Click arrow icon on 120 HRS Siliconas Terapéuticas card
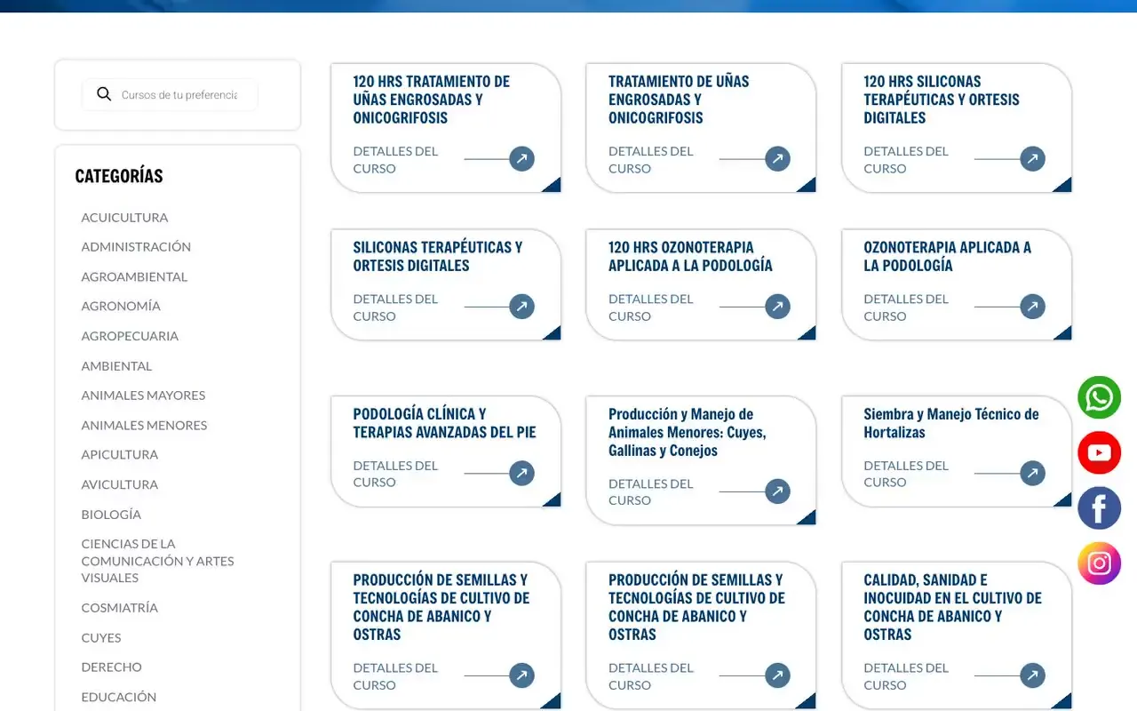The width and height of the screenshot is (1137, 711). point(1032,159)
